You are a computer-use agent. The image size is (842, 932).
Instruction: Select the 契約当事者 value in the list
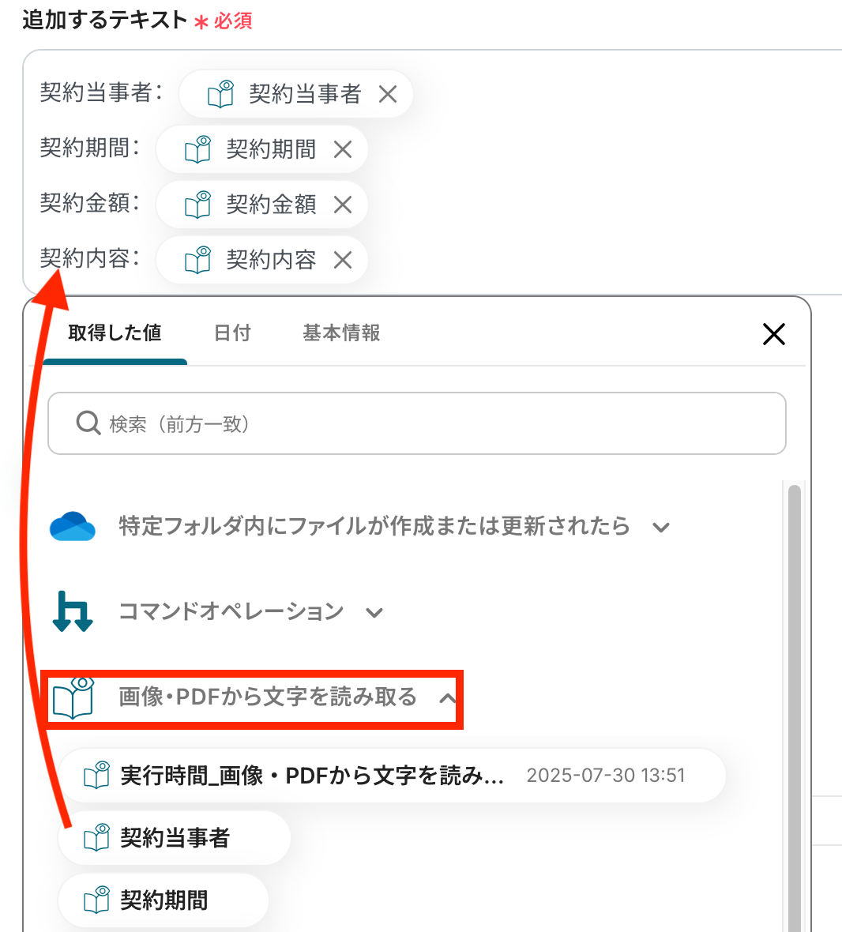[x=174, y=838]
